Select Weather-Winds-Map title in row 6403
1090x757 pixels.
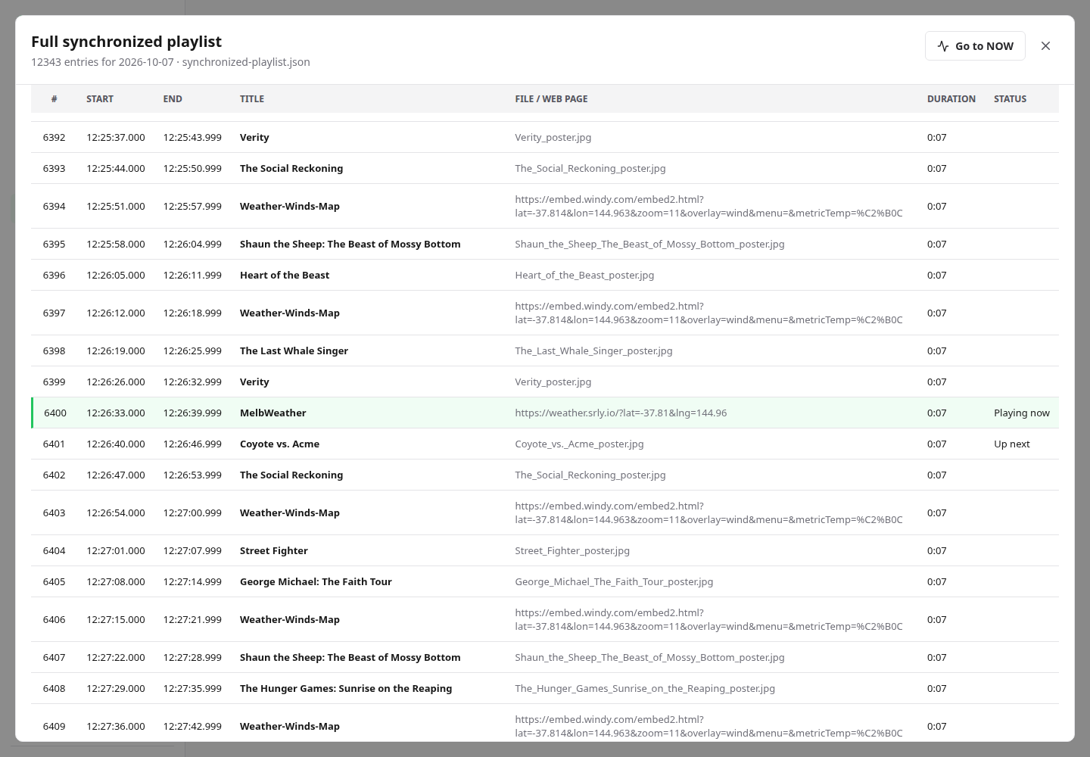pos(290,513)
